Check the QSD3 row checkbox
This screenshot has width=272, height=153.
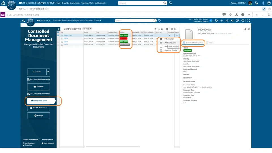pyautogui.click(x=58, y=42)
